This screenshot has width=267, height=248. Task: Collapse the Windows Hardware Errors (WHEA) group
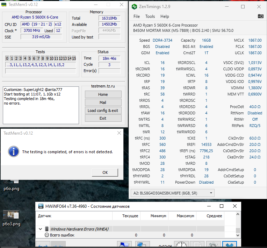pyautogui.click(x=40, y=229)
